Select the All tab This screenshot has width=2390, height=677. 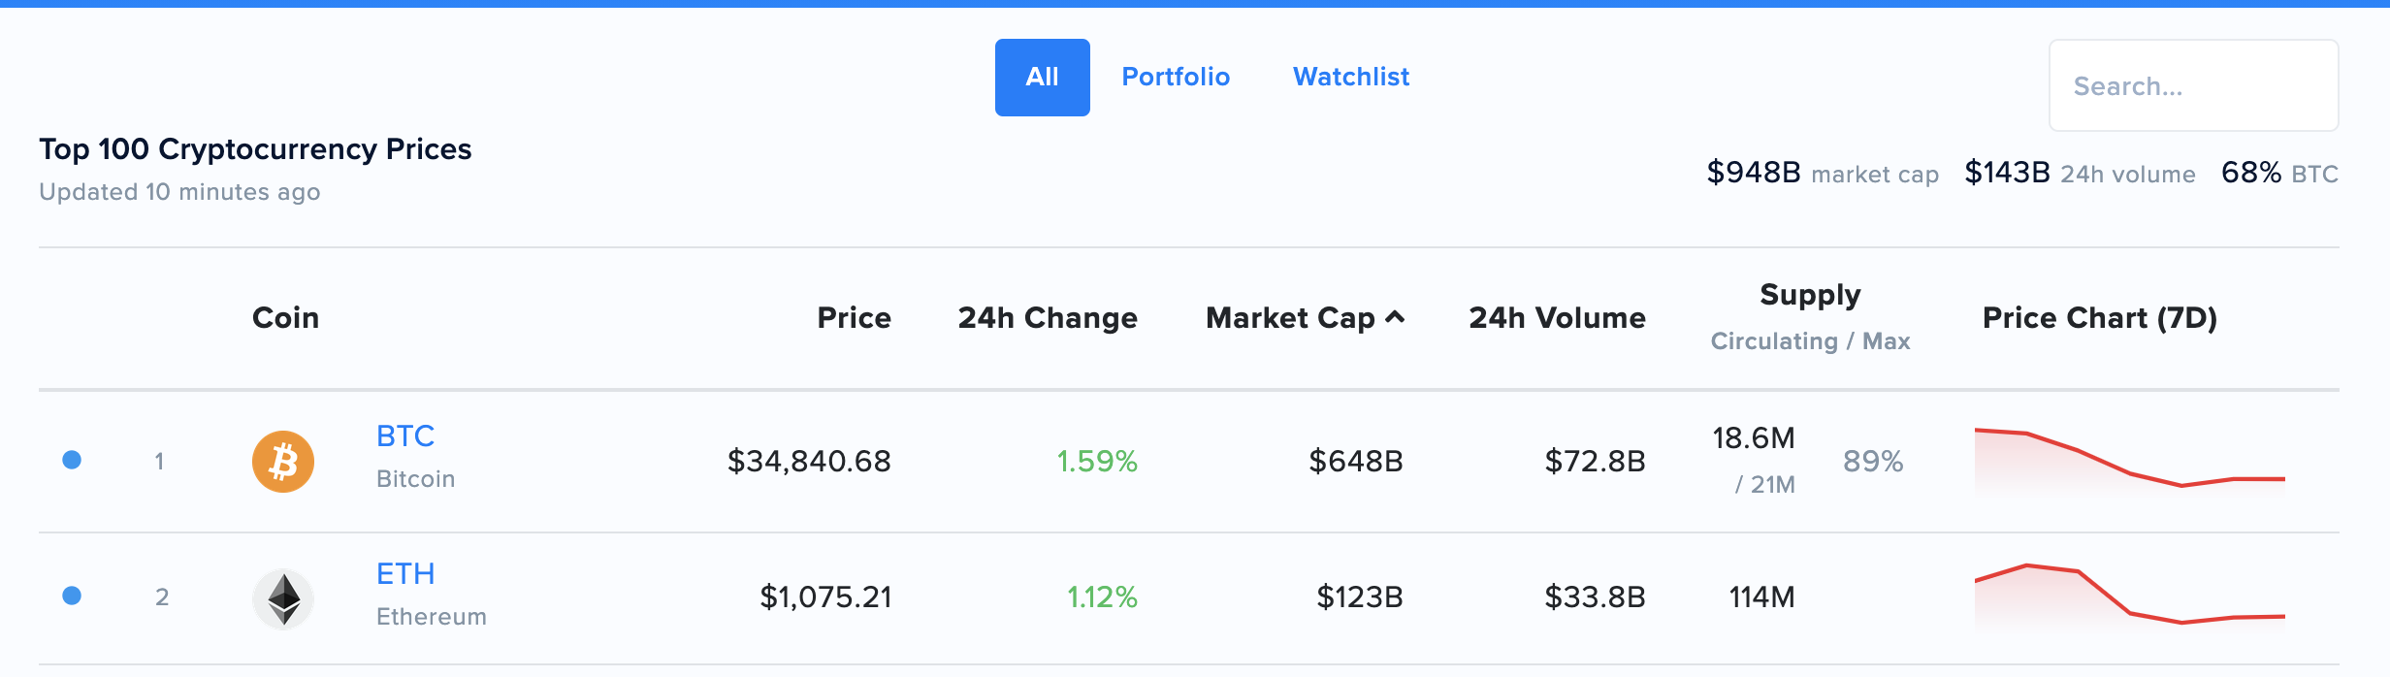click(x=1042, y=77)
